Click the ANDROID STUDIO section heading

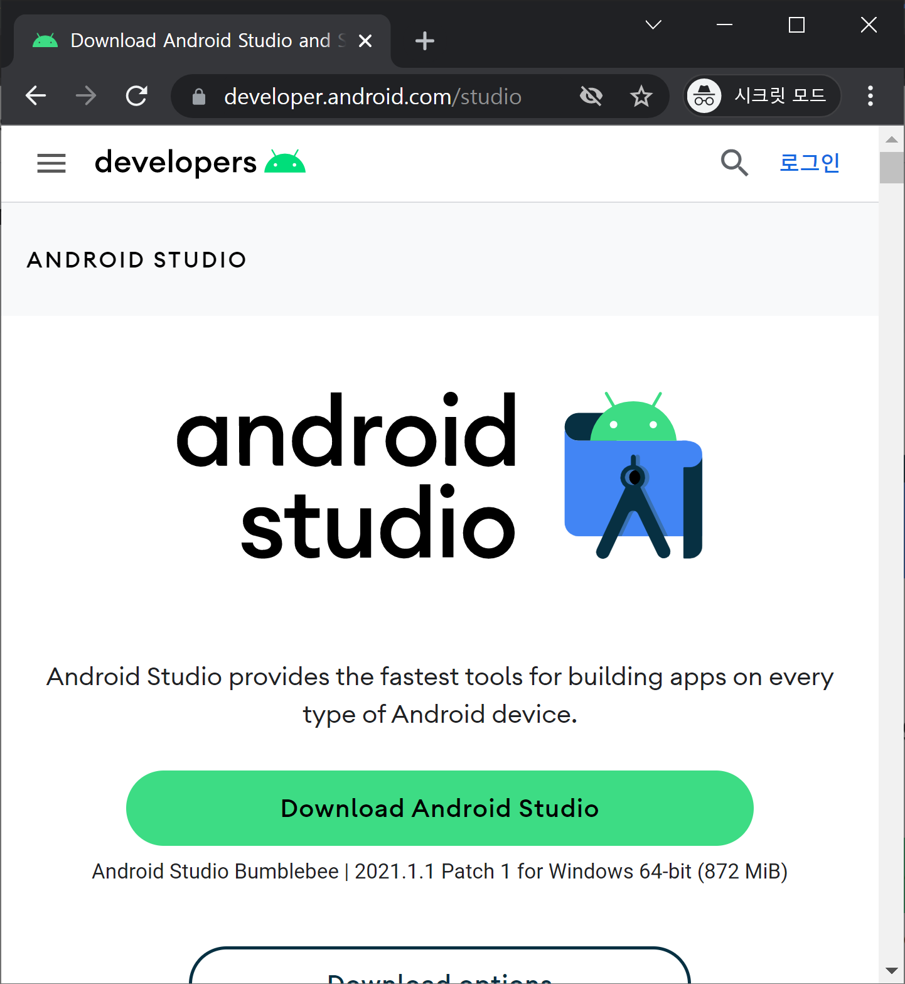coord(137,260)
